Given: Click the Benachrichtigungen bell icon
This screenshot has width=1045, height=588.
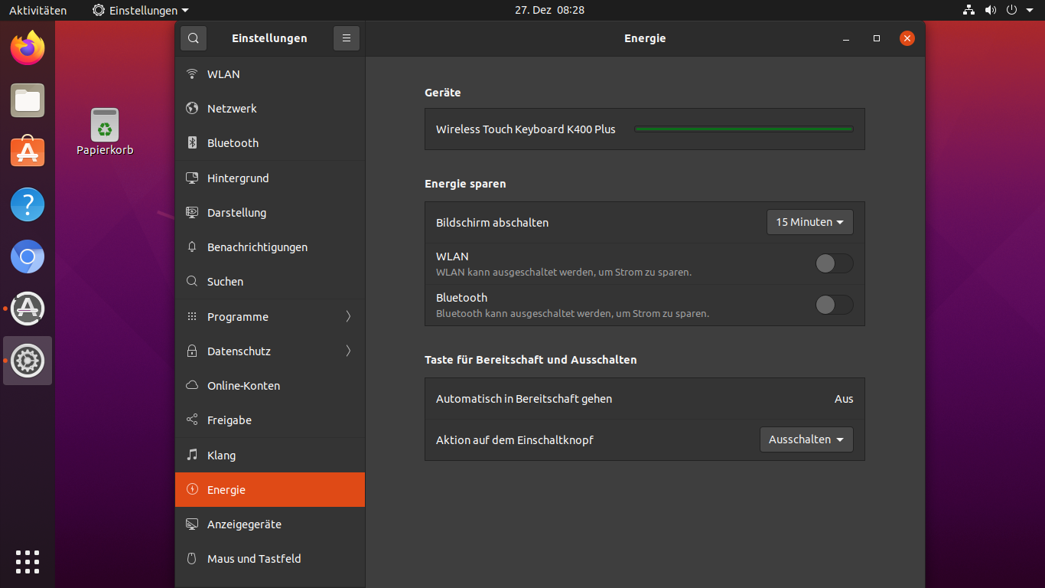Looking at the screenshot, I should click(192, 247).
